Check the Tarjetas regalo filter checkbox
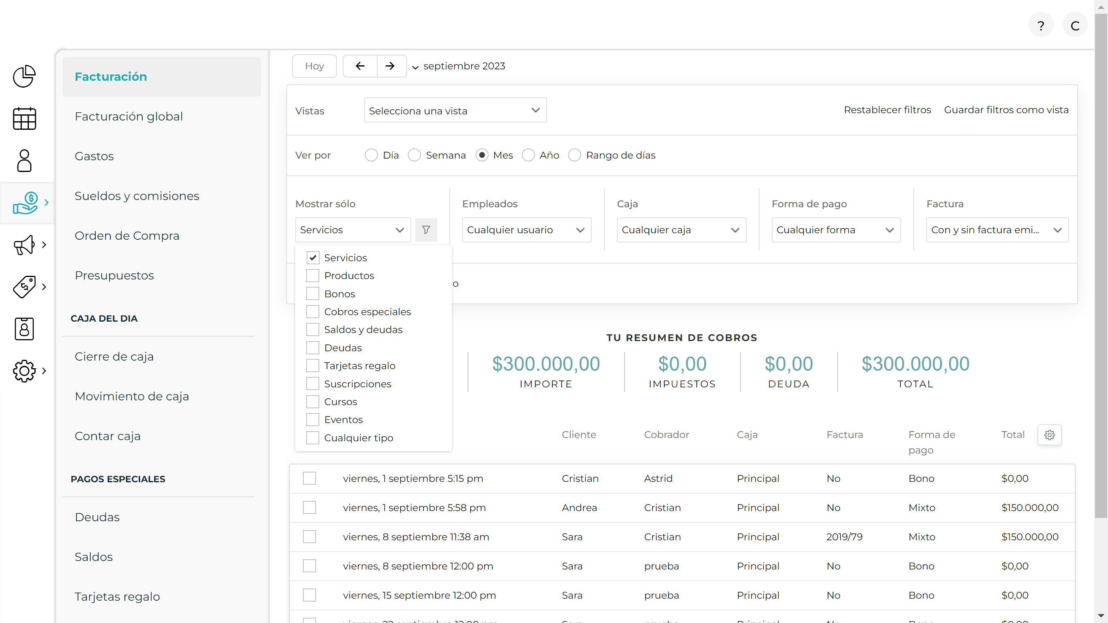 tap(313, 365)
